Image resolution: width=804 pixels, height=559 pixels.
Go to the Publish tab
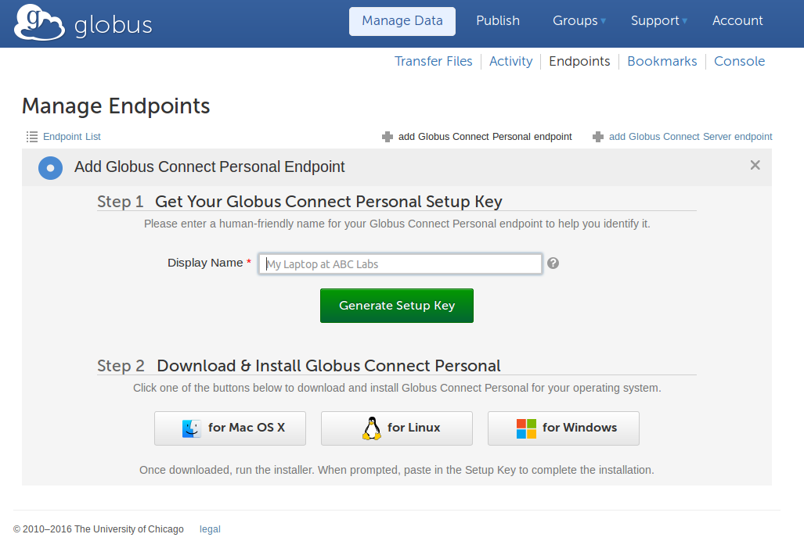pyautogui.click(x=498, y=21)
